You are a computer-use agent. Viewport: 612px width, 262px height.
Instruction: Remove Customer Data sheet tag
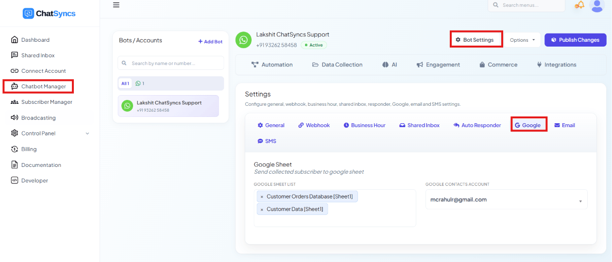tap(262, 209)
